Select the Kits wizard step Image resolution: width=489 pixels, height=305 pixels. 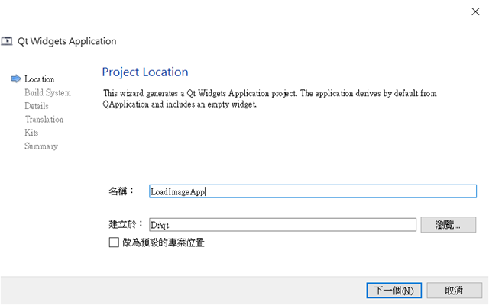[x=31, y=133]
